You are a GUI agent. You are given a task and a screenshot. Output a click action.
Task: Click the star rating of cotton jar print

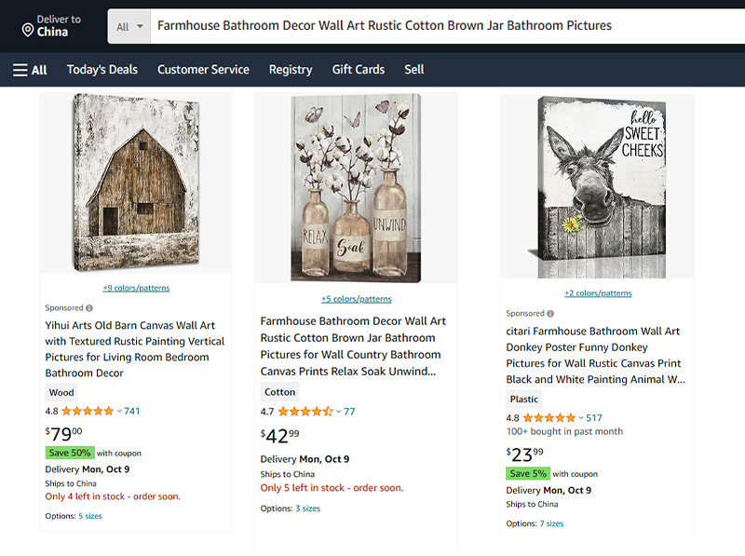coord(305,412)
